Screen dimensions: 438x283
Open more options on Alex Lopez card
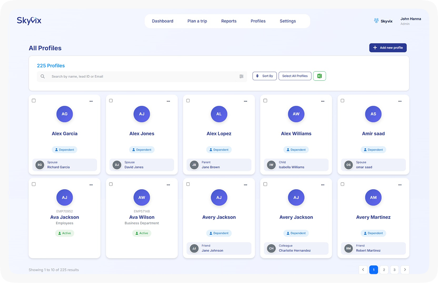tap(245, 101)
